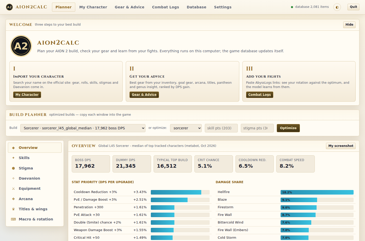Click the Skills star icon in sidebar
365x241 pixels.
click(13, 158)
